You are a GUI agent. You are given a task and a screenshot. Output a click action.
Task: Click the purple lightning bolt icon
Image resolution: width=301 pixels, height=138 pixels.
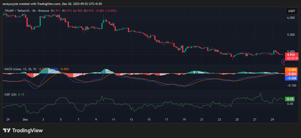[284, 62]
